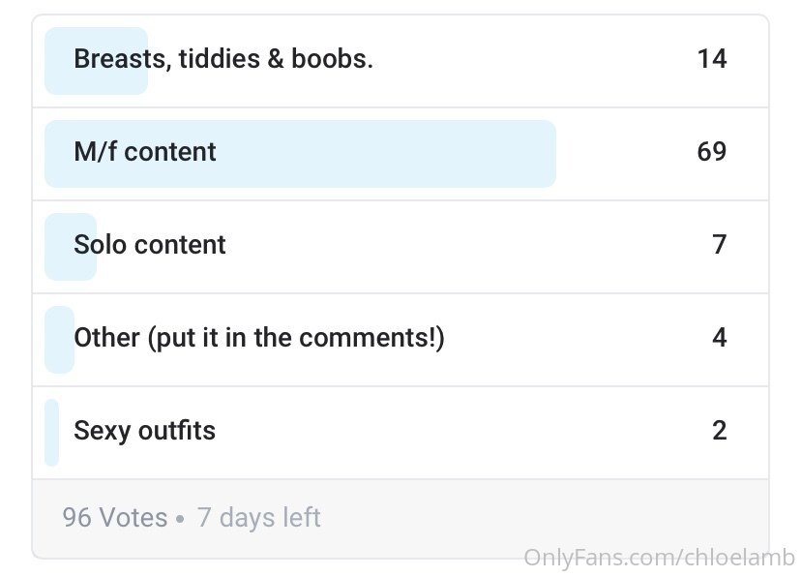Click the vote count 4 for Other
This screenshot has width=801, height=577.
pyautogui.click(x=720, y=337)
